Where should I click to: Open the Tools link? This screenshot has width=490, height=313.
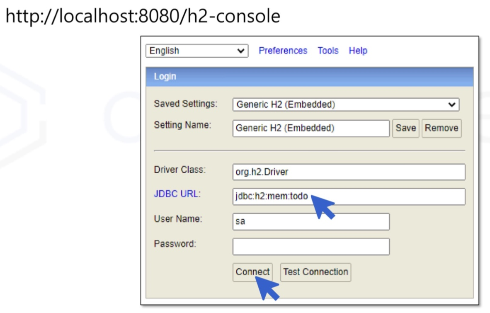[x=328, y=51]
